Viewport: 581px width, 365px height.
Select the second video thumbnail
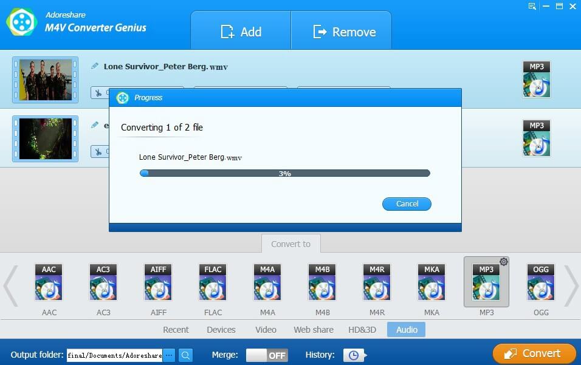[x=45, y=138]
